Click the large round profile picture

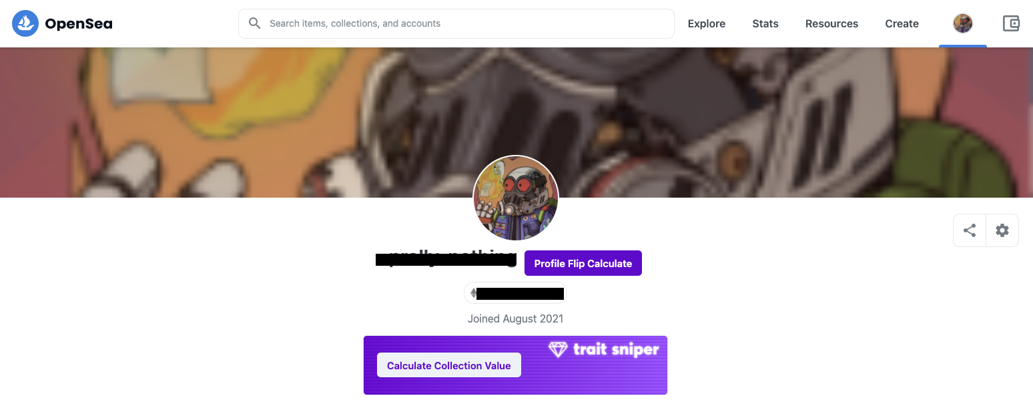click(x=516, y=198)
